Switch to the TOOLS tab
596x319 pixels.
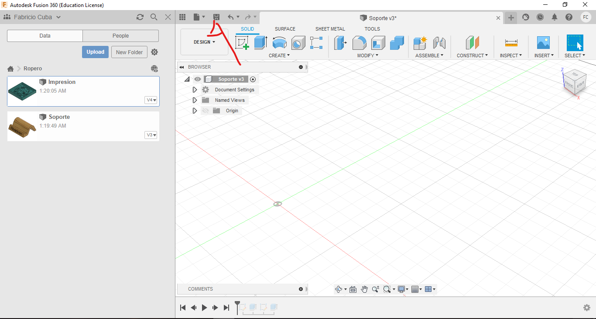[372, 29]
